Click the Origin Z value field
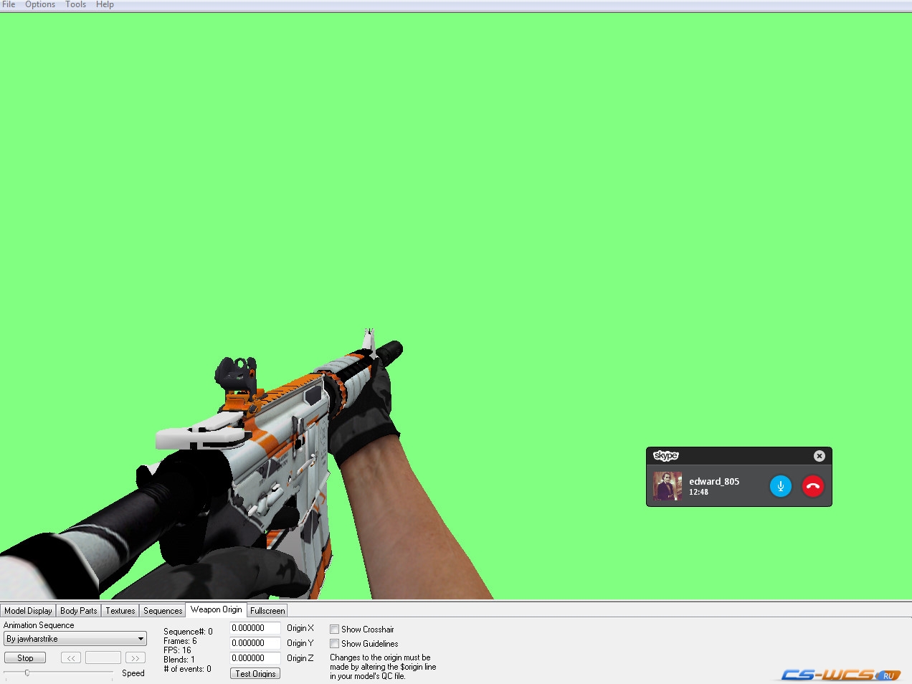 tap(255, 658)
